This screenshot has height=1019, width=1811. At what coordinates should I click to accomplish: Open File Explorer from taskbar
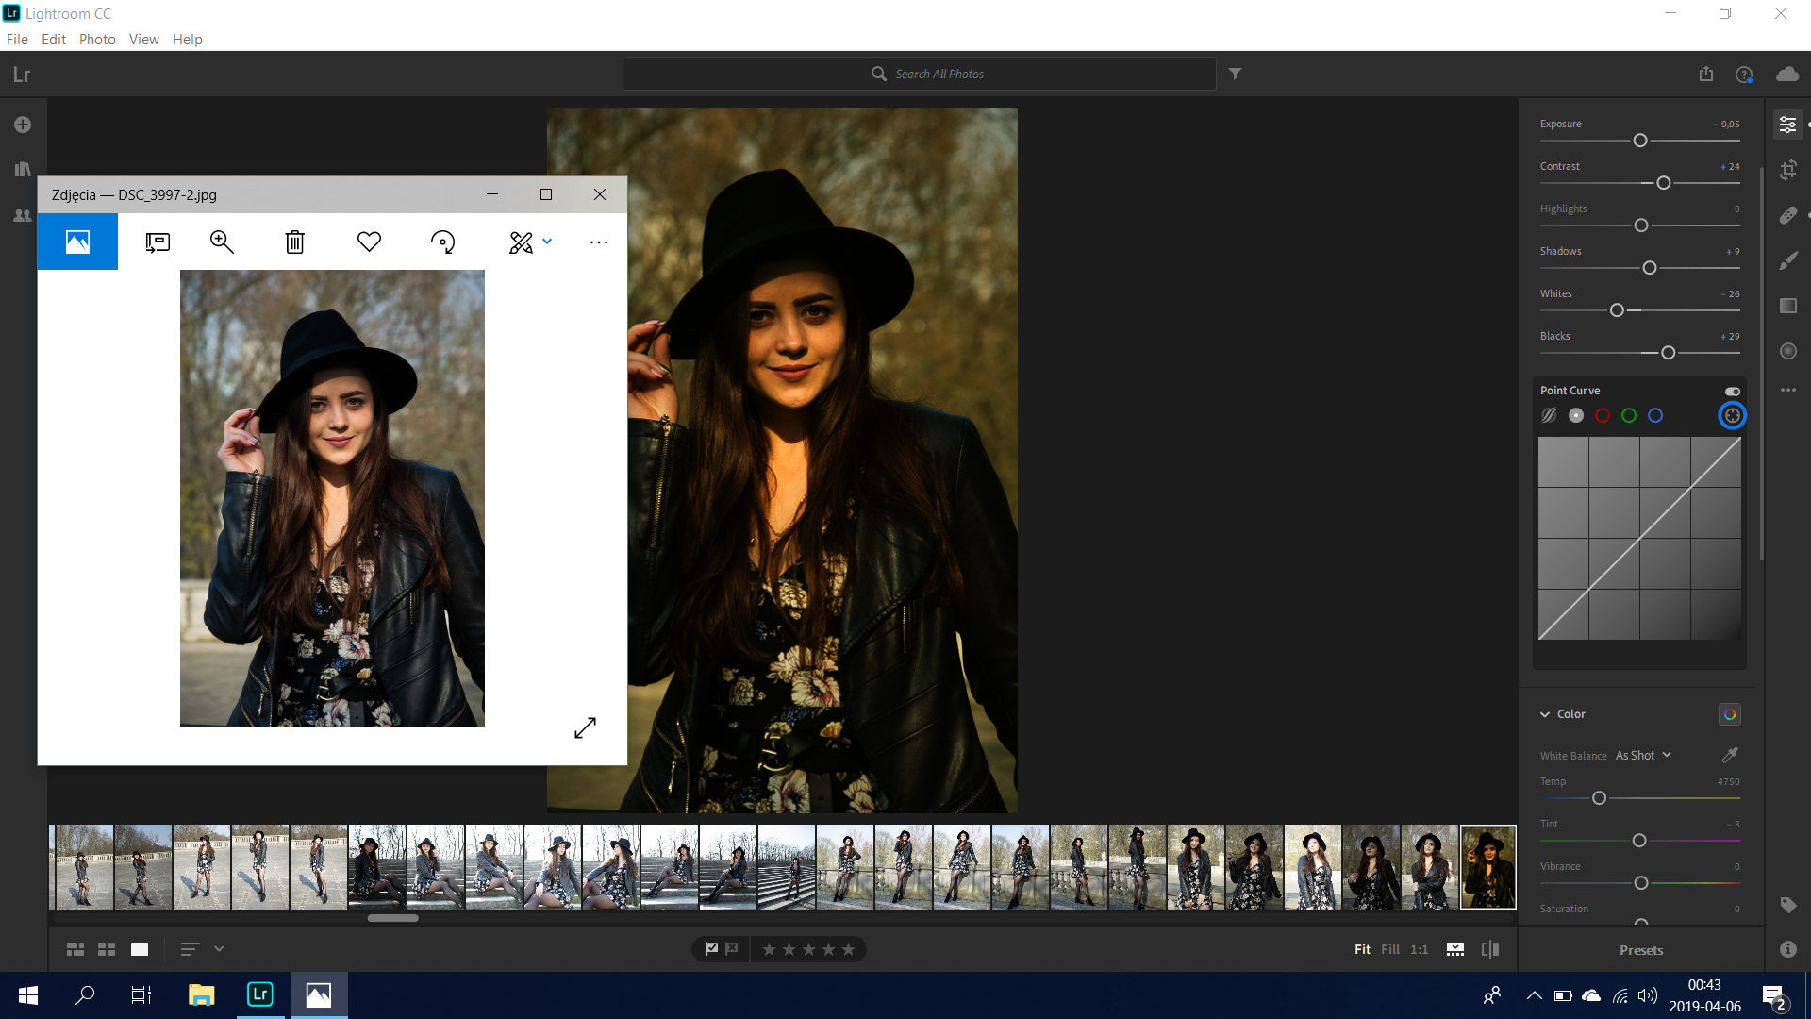point(201,994)
